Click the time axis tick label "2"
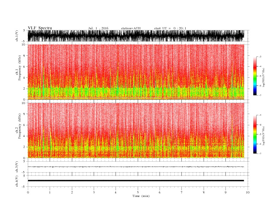The height and width of the screenshot is (216, 279). [x=72, y=192]
